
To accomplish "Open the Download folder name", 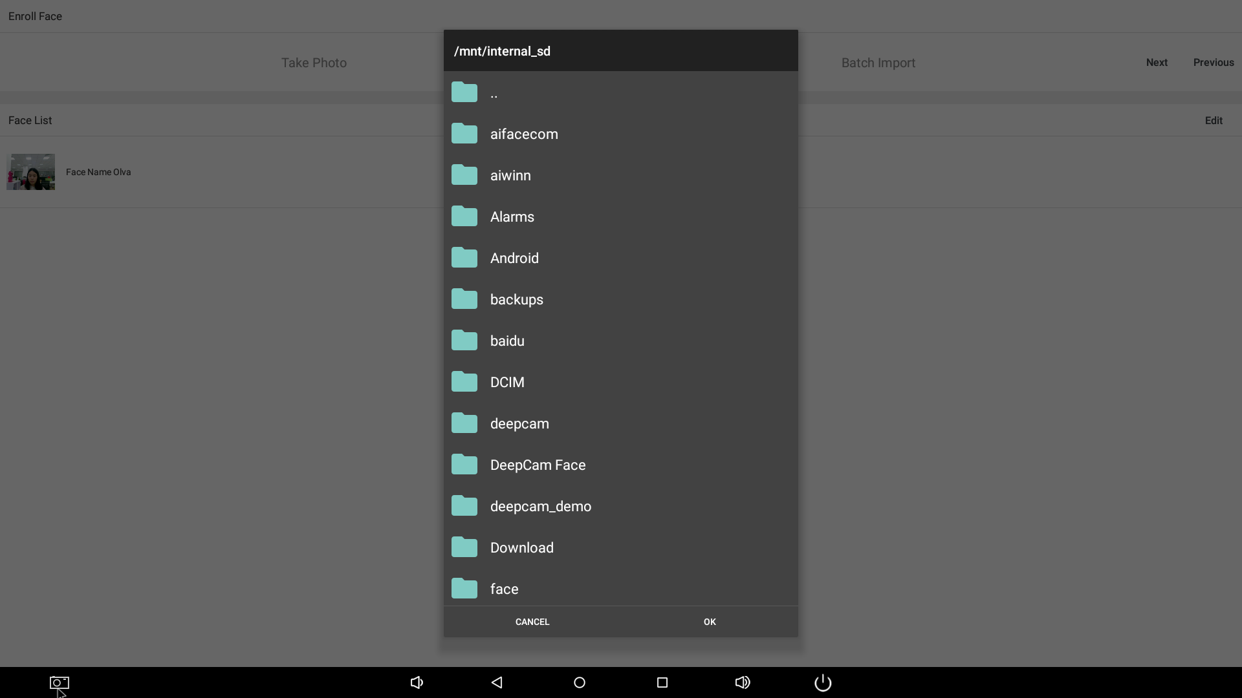I will pos(522,547).
